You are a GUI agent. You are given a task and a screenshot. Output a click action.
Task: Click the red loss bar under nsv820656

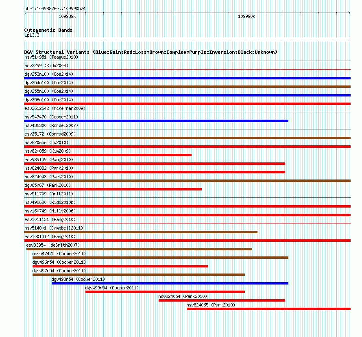(187, 147)
